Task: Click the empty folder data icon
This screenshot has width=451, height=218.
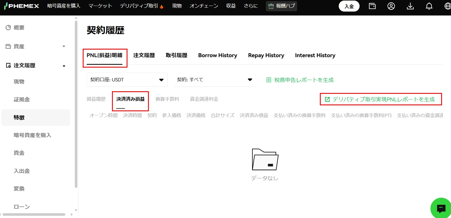Action: pos(265,159)
